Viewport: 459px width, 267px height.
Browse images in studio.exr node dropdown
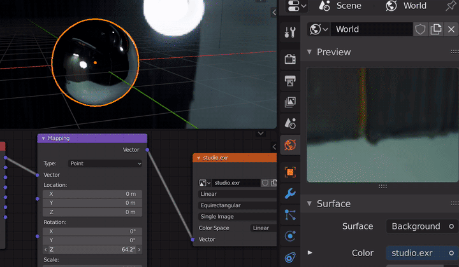tap(205, 183)
